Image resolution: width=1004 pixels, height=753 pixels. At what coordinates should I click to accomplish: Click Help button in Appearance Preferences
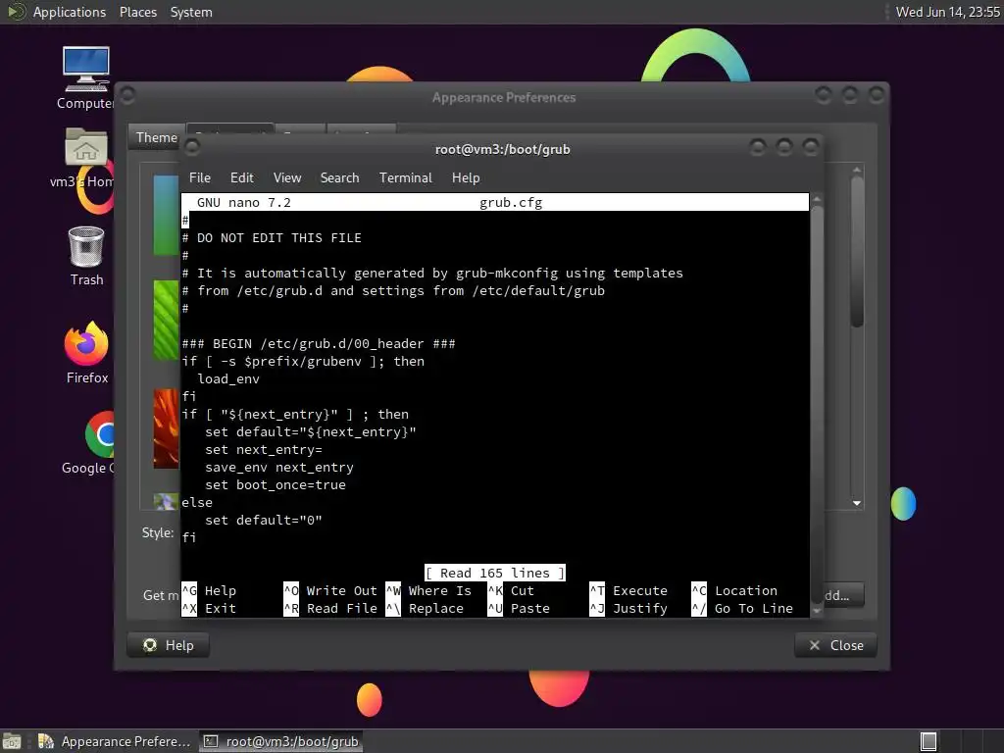pos(169,645)
